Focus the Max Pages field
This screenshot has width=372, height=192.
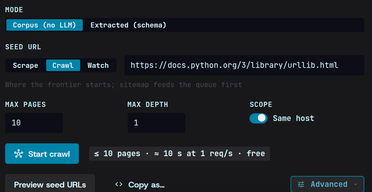[x=34, y=123]
